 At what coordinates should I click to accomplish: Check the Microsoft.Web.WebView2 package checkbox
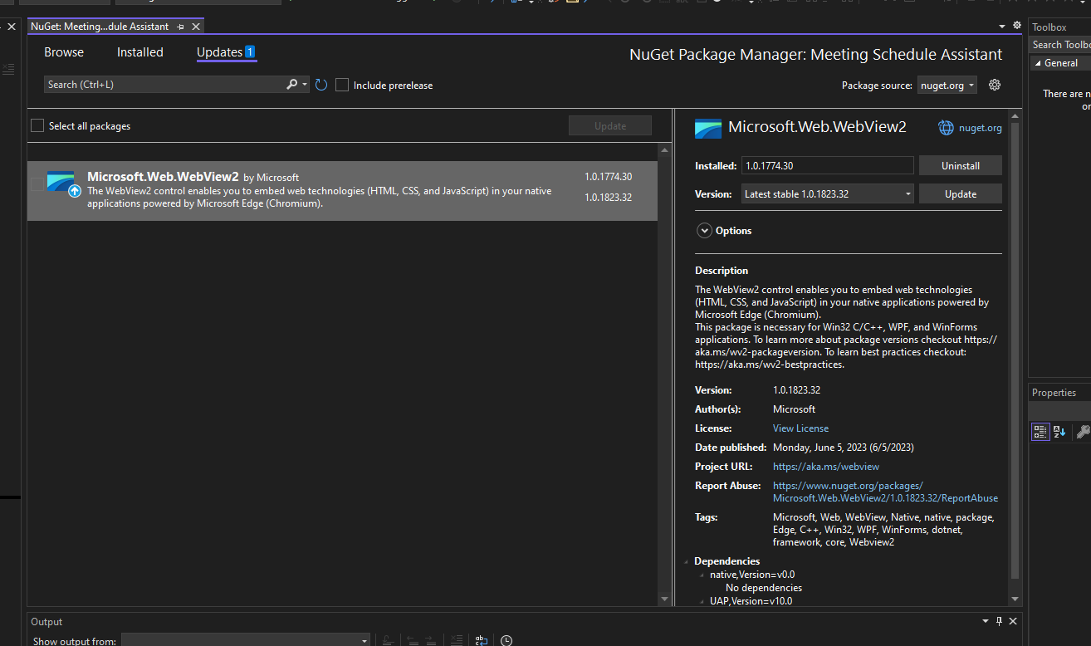point(37,184)
